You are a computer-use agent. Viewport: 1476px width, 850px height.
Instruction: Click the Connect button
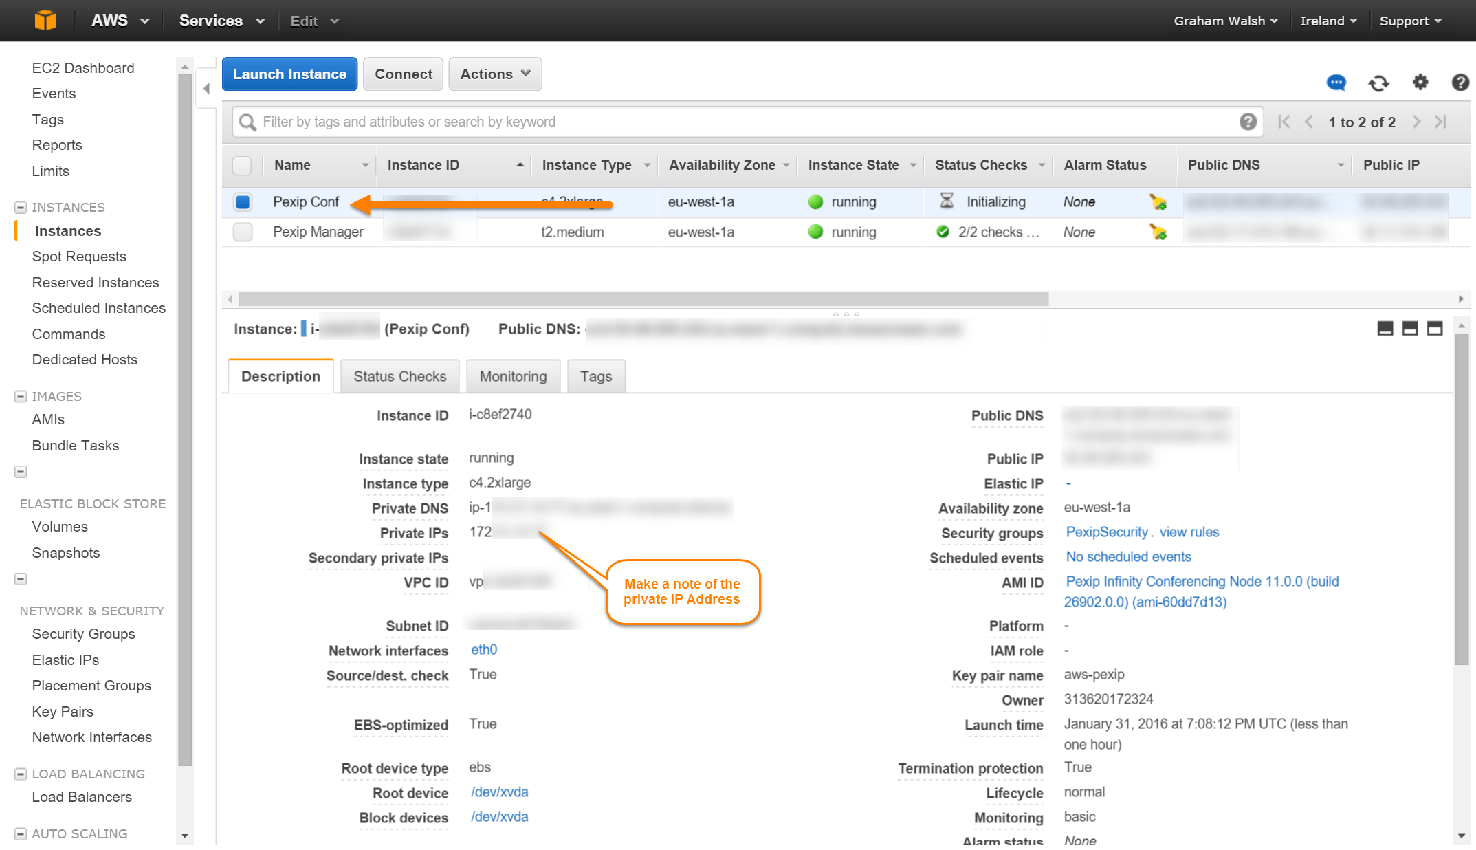coord(404,74)
